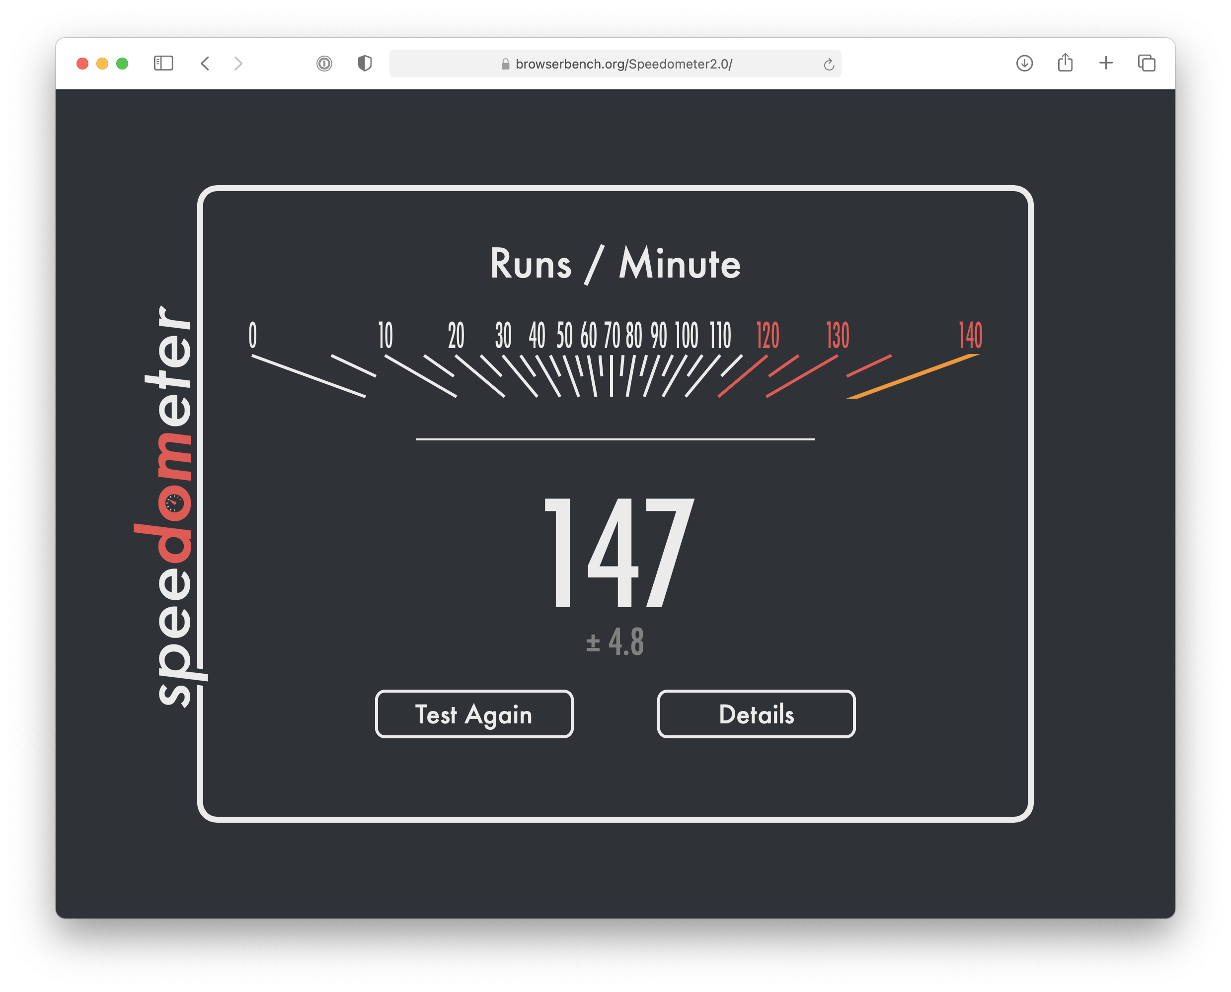This screenshot has height=992, width=1231.
Task: Open a new tab
Action: point(1106,63)
